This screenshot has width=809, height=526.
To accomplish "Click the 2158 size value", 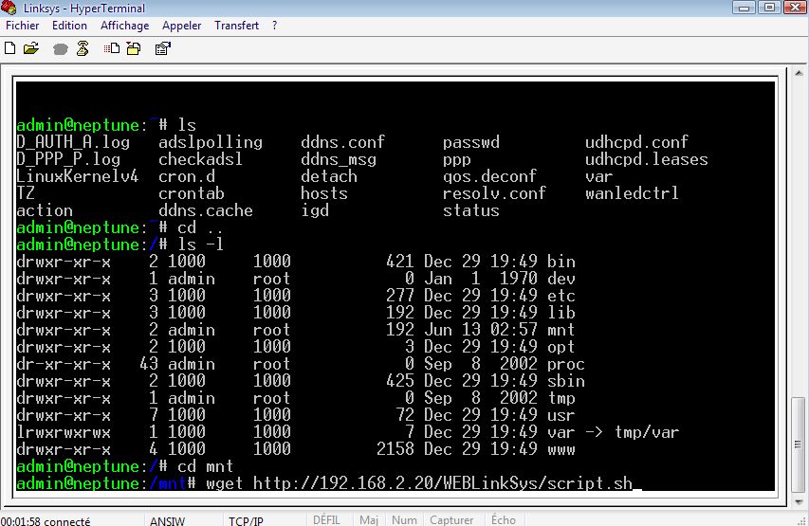I will 395,449.
